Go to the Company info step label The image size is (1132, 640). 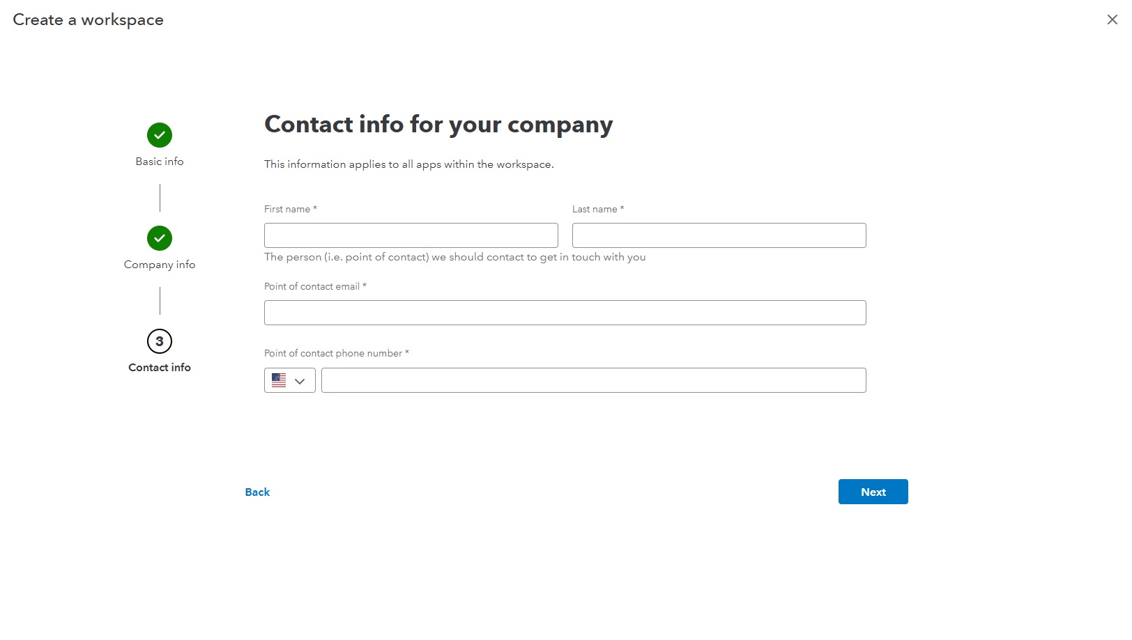click(x=160, y=265)
